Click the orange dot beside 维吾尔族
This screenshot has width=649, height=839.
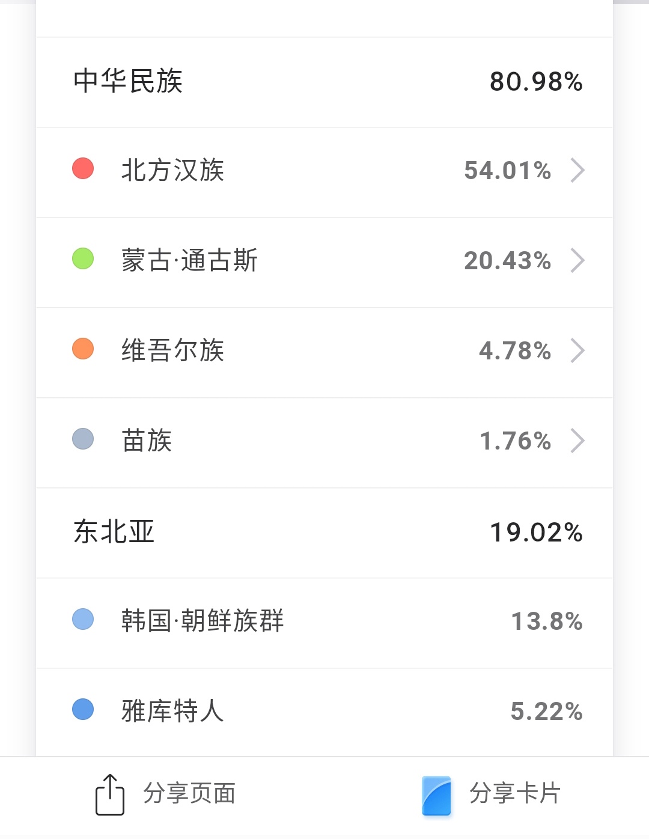pos(83,349)
